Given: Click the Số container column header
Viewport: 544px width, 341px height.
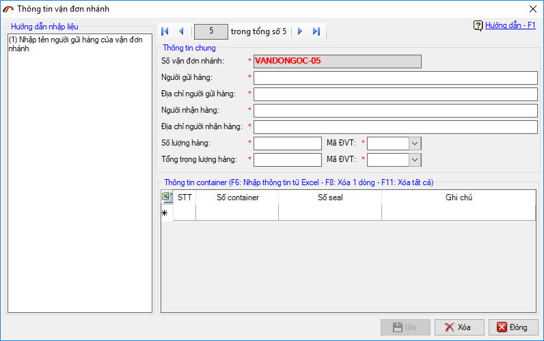Looking at the screenshot, I should pyautogui.click(x=237, y=197).
